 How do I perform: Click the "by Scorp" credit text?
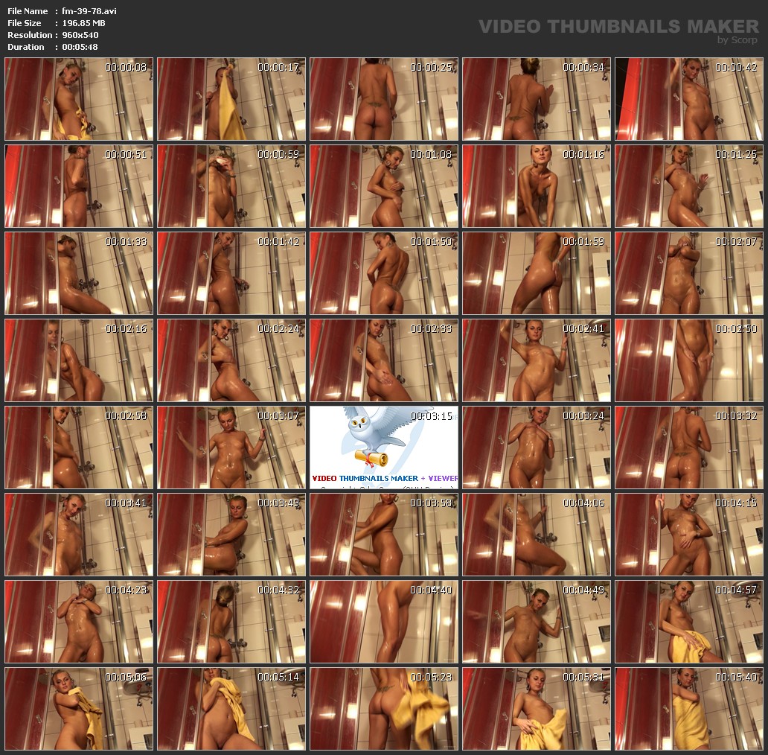point(737,40)
